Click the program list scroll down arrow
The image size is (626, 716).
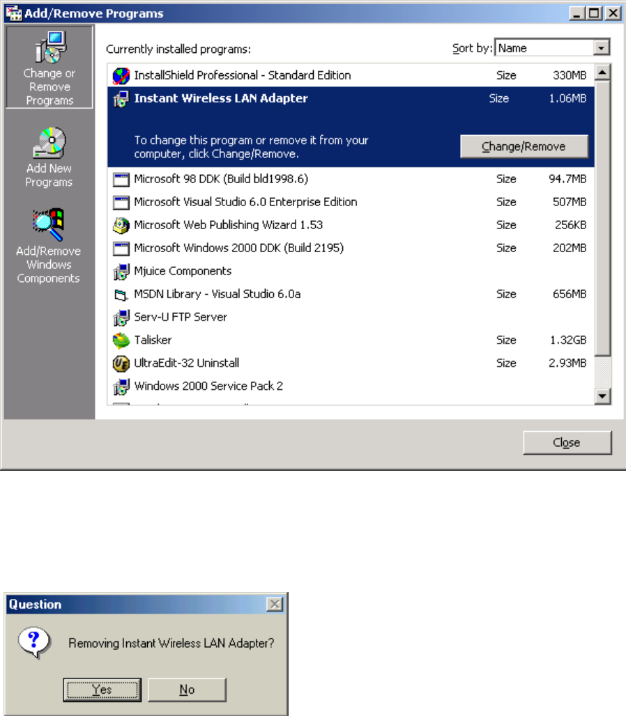(x=603, y=396)
